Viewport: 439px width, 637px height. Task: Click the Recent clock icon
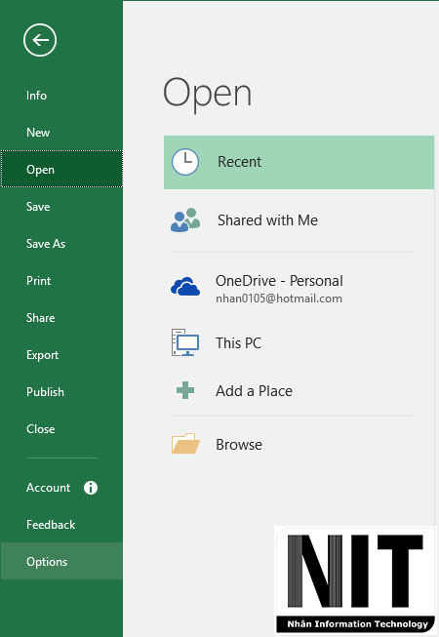point(185,162)
